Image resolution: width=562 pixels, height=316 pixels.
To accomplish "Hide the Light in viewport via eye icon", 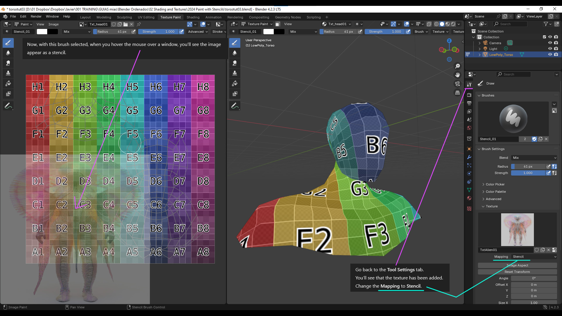I will pos(550,49).
